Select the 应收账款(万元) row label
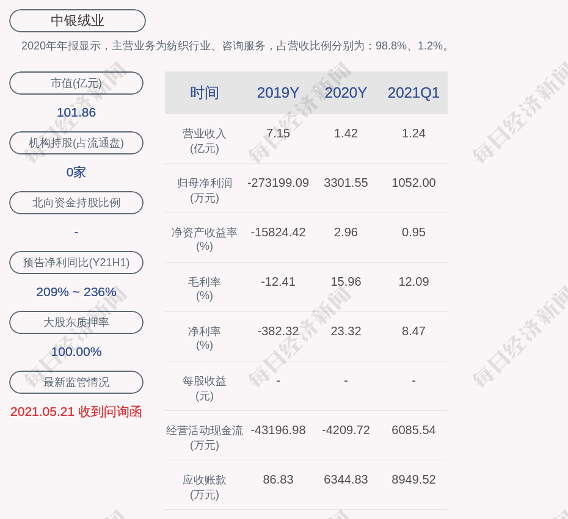 [x=205, y=487]
